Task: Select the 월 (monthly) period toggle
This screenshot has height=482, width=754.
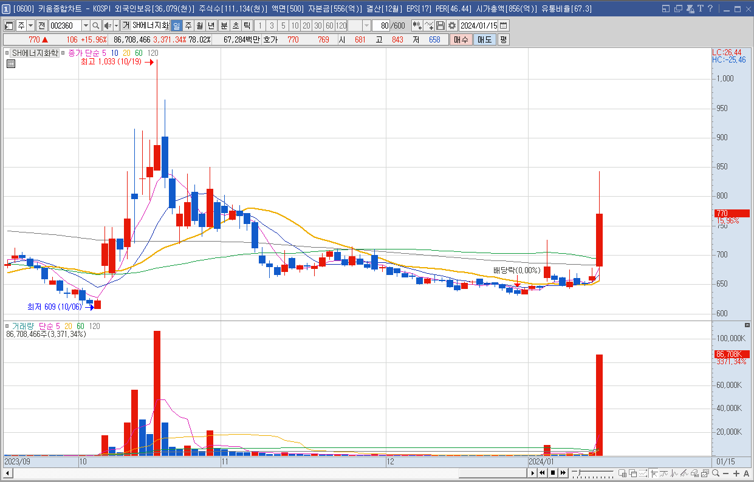Action: click(199, 25)
